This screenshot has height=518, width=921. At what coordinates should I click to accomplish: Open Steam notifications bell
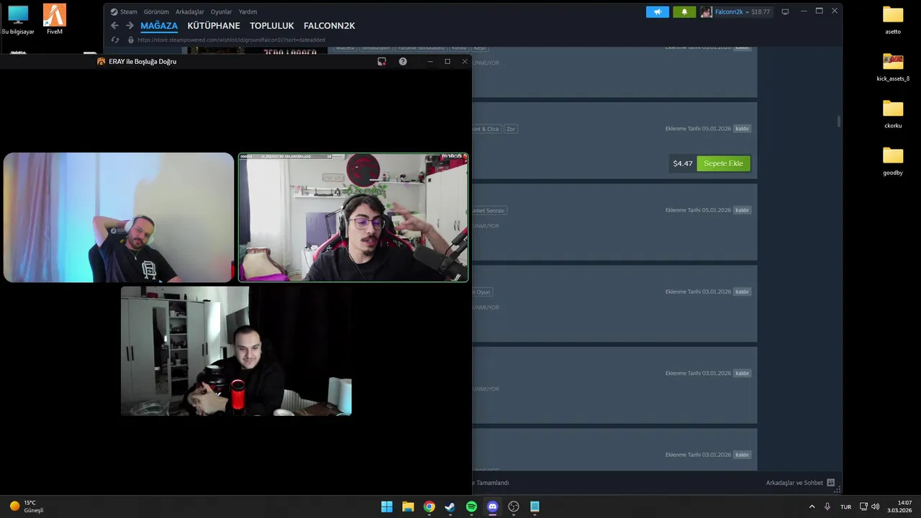pos(684,12)
